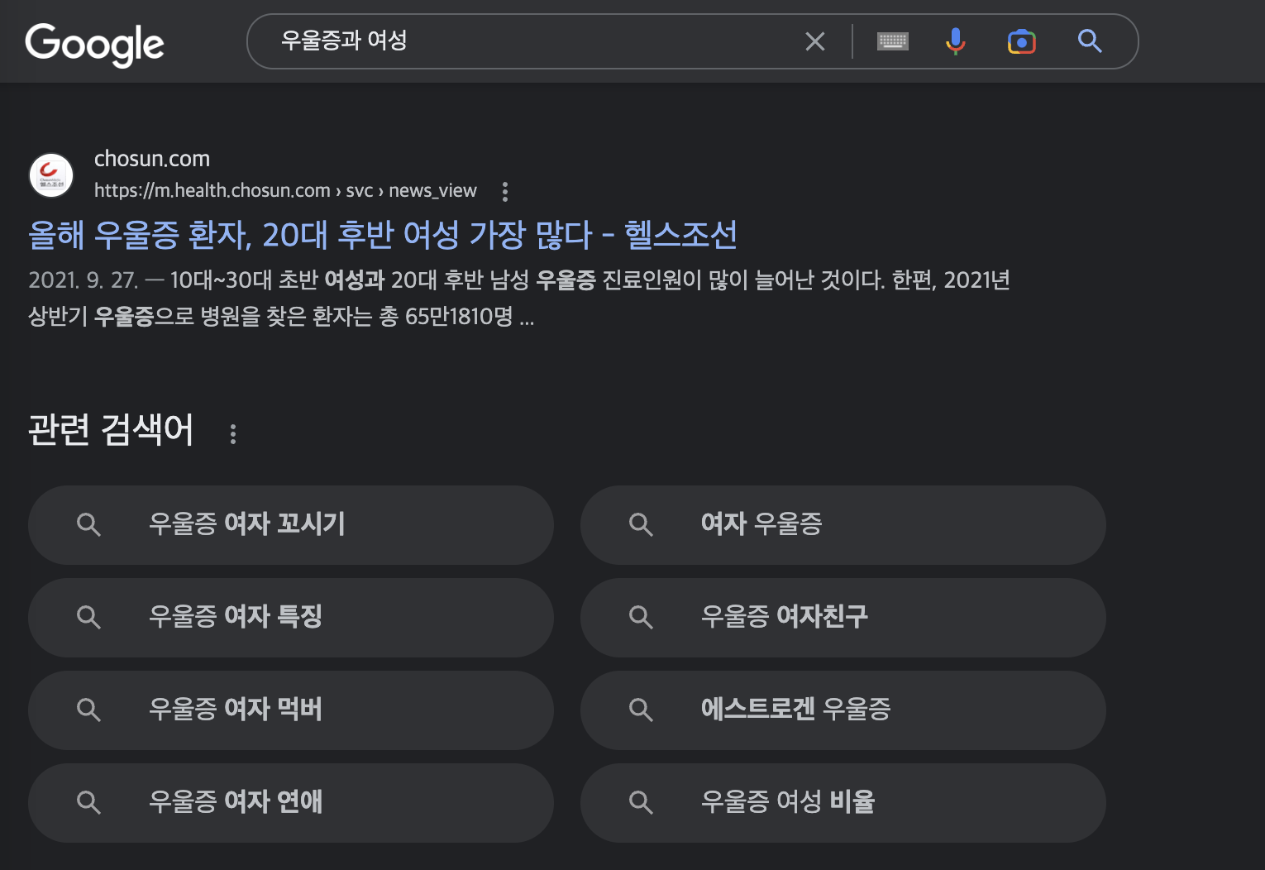Start voice search with microphone icon
1265x870 pixels.
(x=956, y=41)
